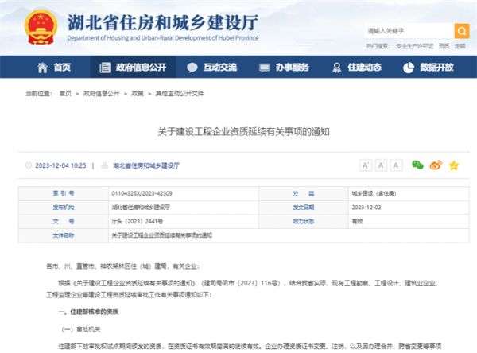Image resolution: width=477 pixels, height=353 pixels.
Task: Open the 住建动态 navigation menu item
Action: point(364,68)
